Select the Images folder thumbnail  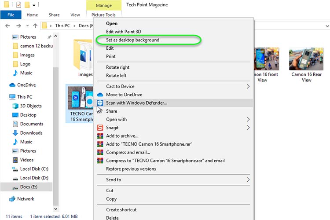click(x=84, y=55)
